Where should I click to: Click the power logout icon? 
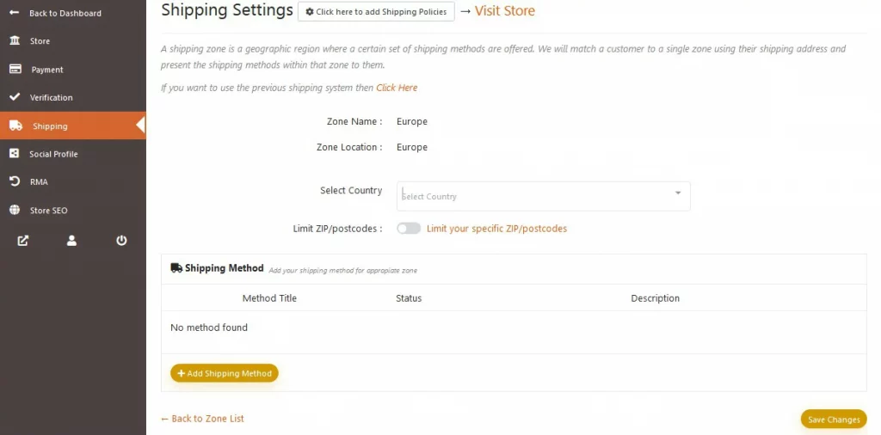click(x=121, y=240)
